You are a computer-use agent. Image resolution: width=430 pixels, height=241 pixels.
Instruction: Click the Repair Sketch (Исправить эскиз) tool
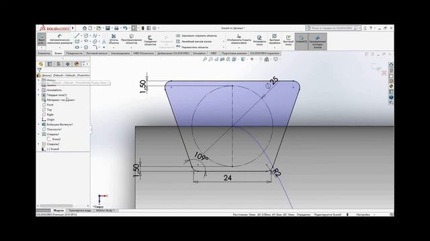tap(259, 40)
